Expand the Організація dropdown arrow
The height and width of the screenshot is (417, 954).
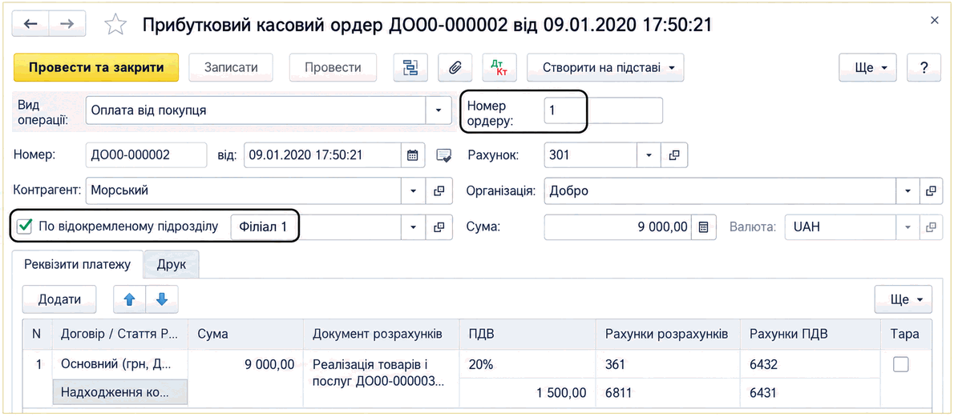pos(908,190)
